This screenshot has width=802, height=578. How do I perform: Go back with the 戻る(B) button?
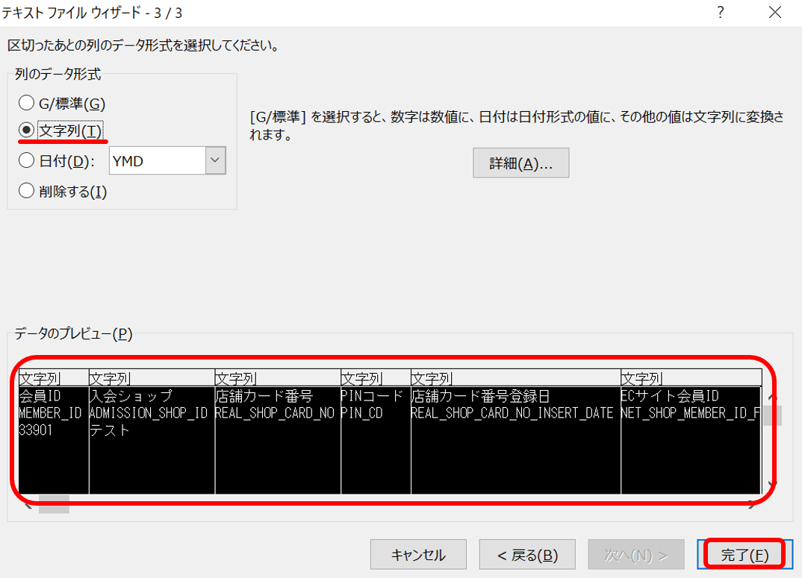pyautogui.click(x=528, y=555)
